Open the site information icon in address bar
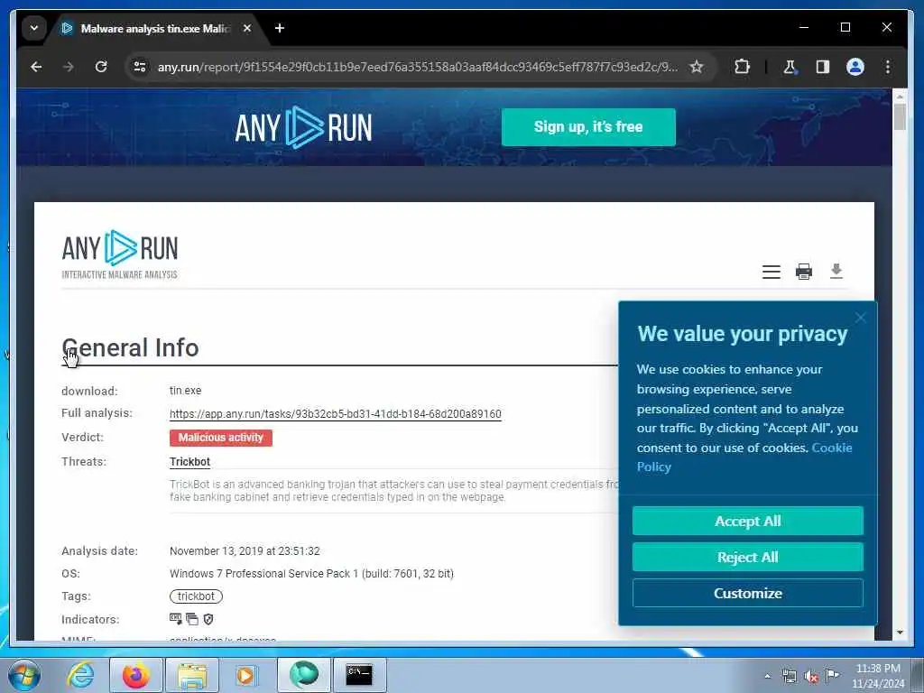Screen dimensions: 924x693 [x=140, y=67]
